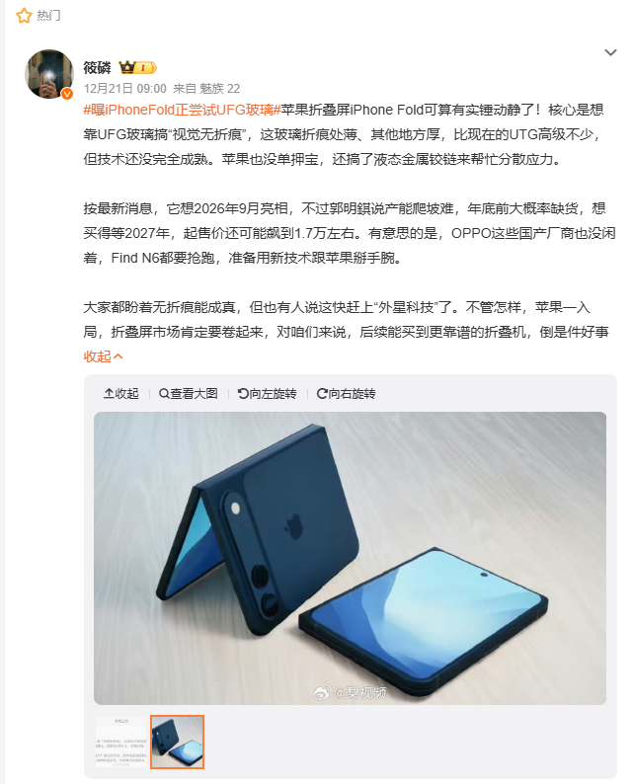Open the #曝iPhoneFold正尝试UFG玻璃# hashtag

click(182, 110)
